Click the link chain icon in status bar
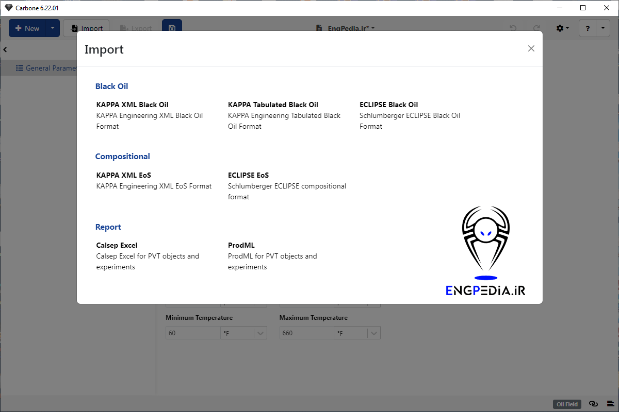This screenshot has width=619, height=412. 593,404
